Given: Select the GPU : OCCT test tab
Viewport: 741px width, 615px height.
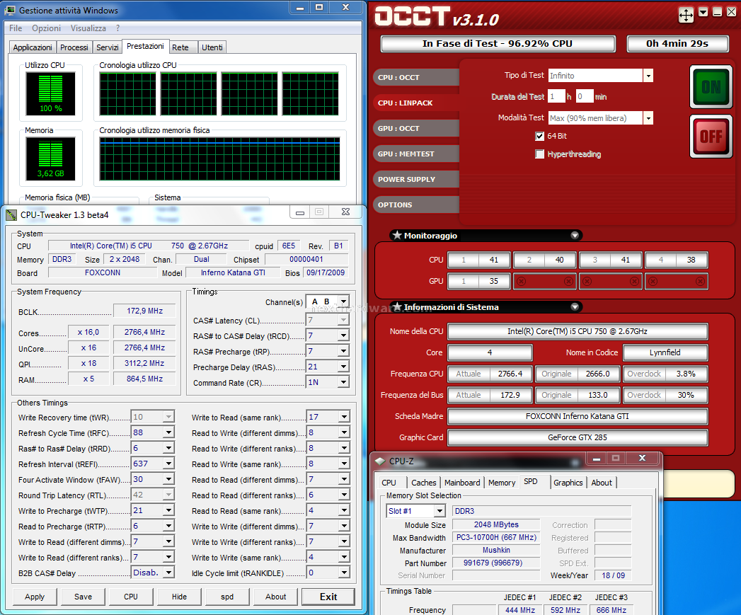Looking at the screenshot, I should tap(416, 128).
